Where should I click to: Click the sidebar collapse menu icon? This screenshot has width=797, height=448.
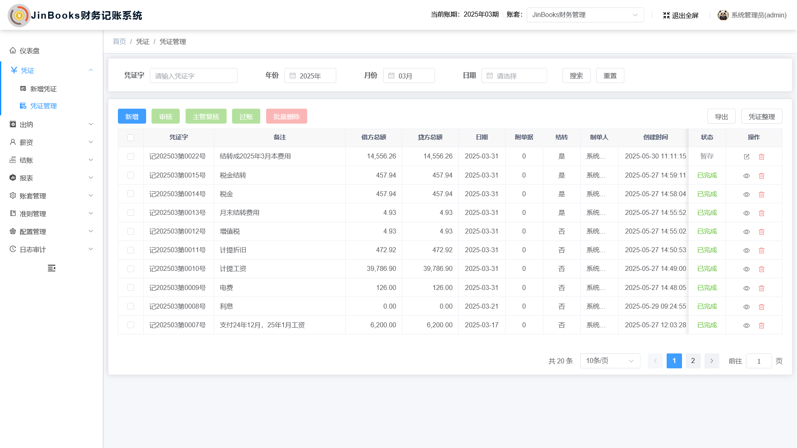click(51, 268)
